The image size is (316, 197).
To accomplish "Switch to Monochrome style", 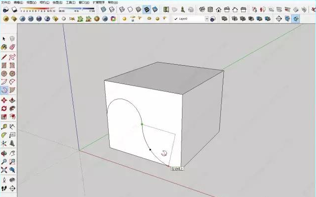I will (x=155, y=9).
